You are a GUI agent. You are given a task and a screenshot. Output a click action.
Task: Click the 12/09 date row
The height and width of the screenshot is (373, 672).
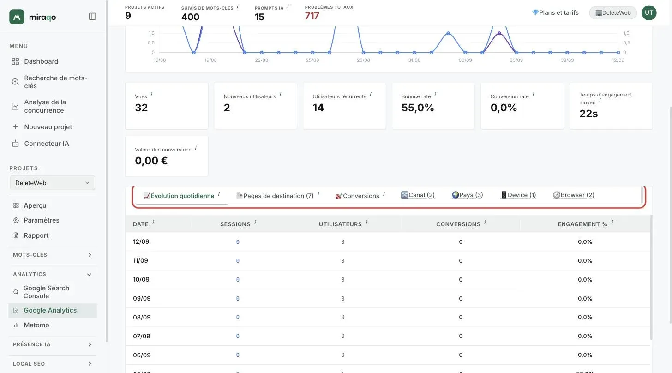point(388,242)
